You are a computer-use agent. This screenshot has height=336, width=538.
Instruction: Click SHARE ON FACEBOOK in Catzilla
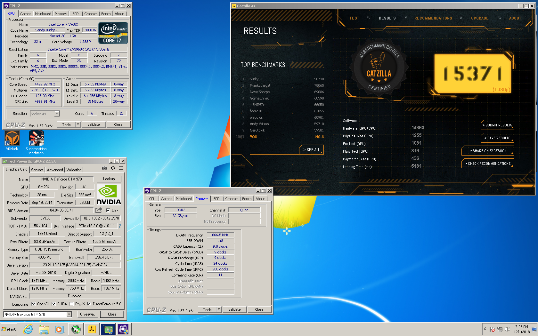pyautogui.click(x=488, y=151)
